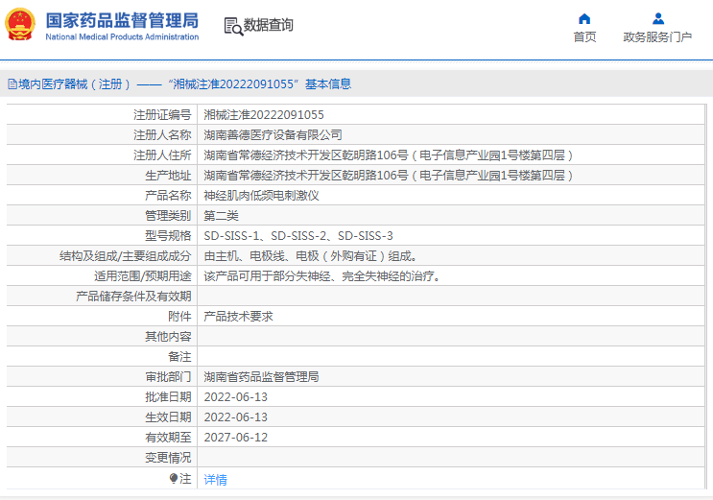Click the 首页 home icon
This screenshot has height=500, width=713.
(x=584, y=18)
